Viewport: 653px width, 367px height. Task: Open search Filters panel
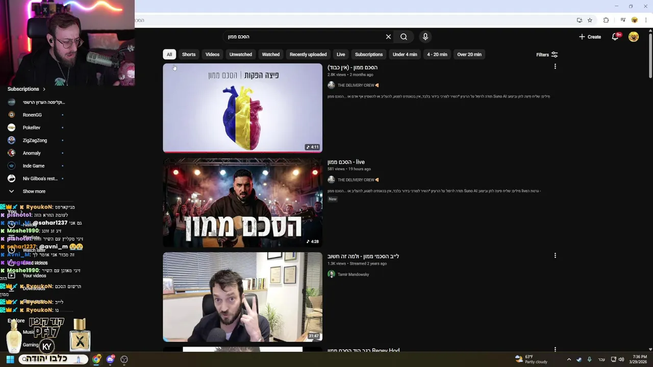coord(547,55)
